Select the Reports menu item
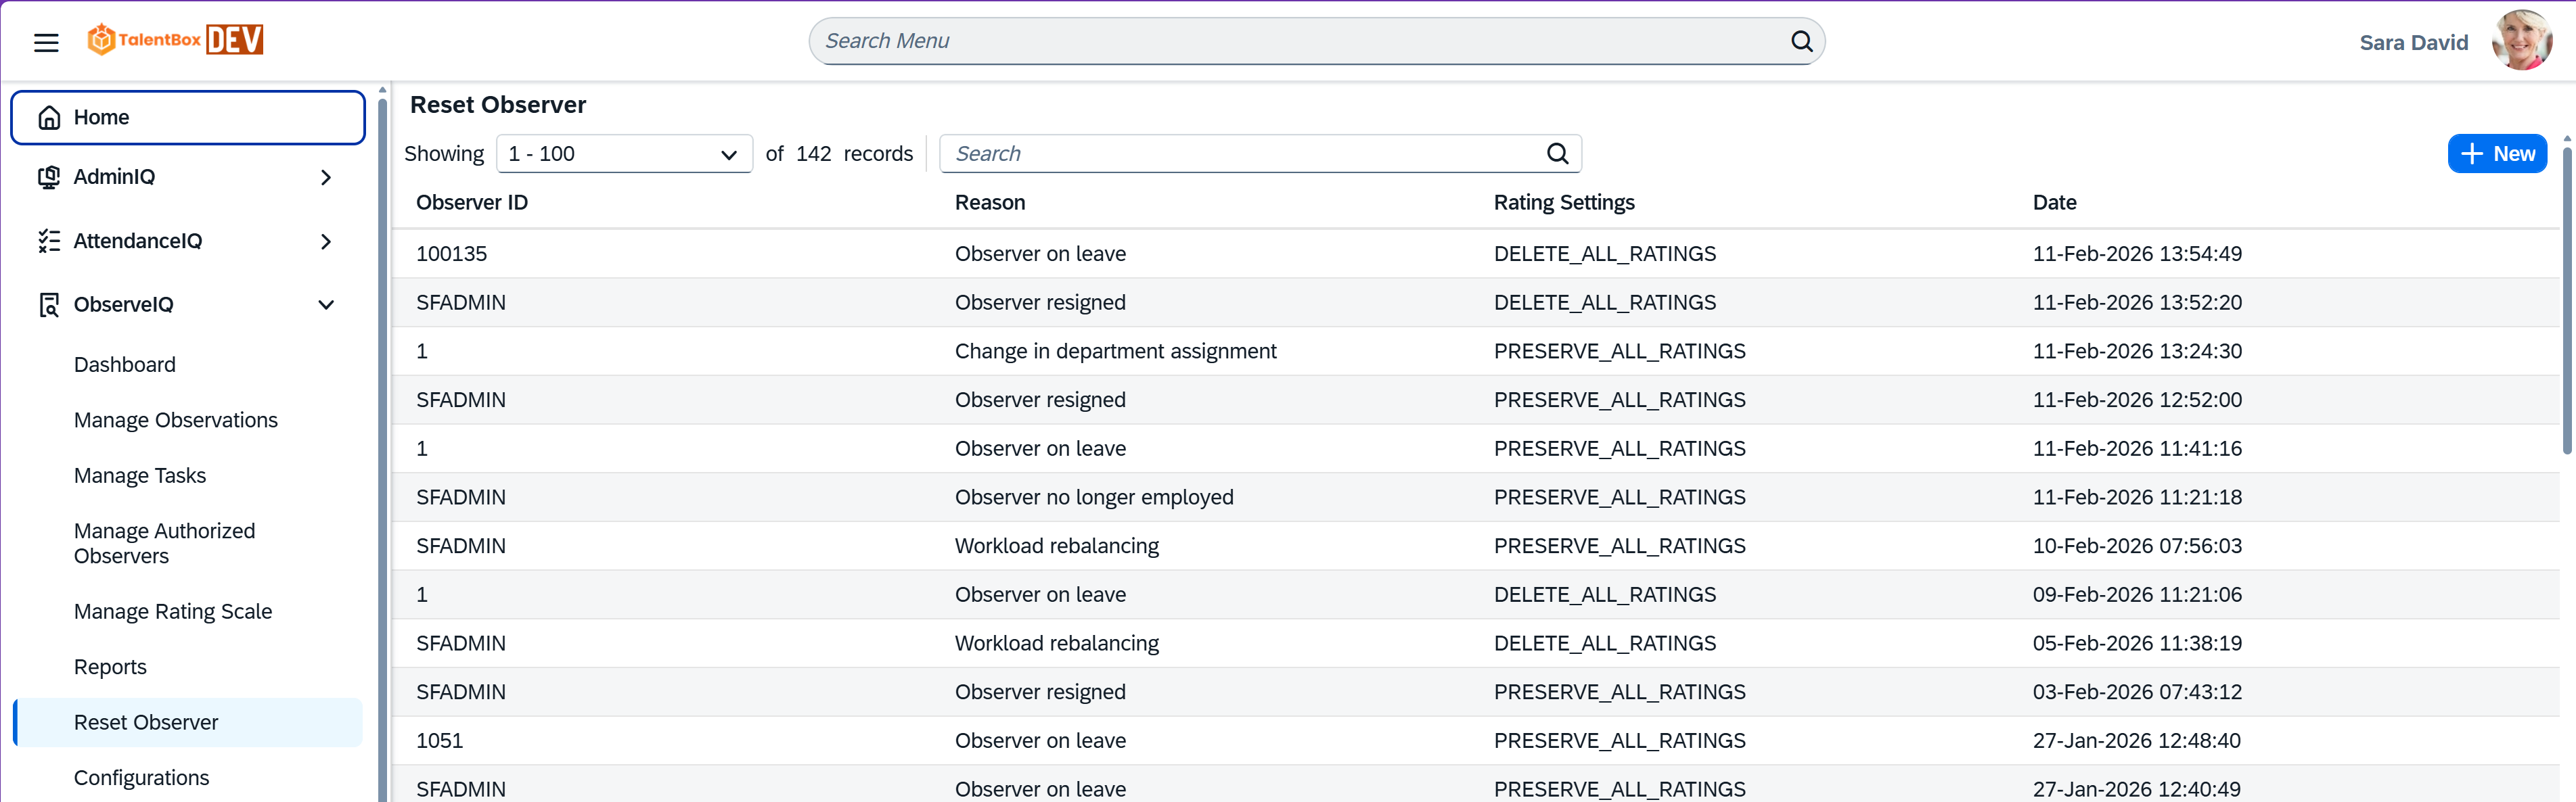The image size is (2576, 802). tap(110, 667)
